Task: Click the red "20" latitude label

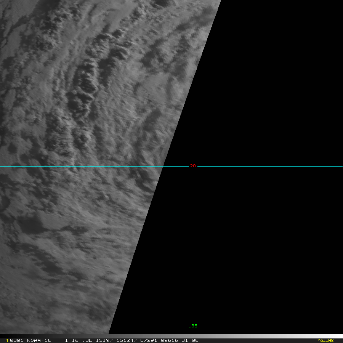Action: point(192,166)
